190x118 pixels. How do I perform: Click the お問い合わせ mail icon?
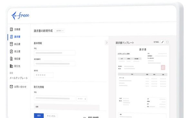click(11, 87)
